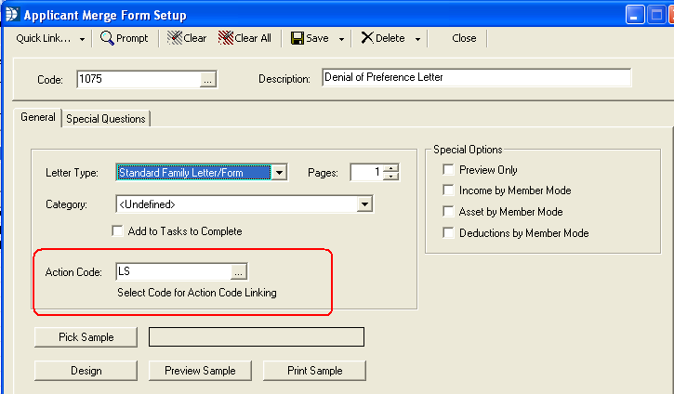Open the Action Code lookup ellipsis button
This screenshot has height=394, width=674.
tap(239, 271)
